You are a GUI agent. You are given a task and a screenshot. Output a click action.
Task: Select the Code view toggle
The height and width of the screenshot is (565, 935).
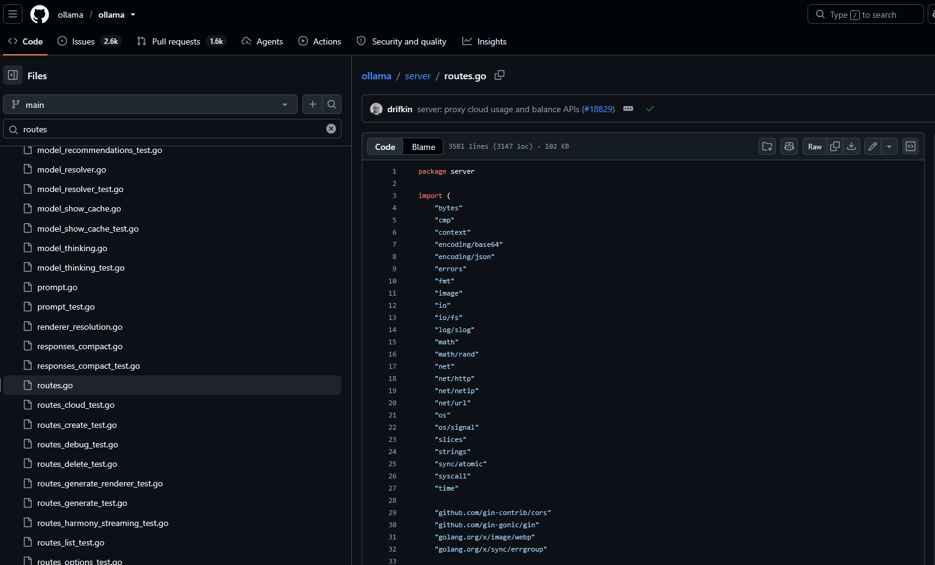tap(385, 146)
